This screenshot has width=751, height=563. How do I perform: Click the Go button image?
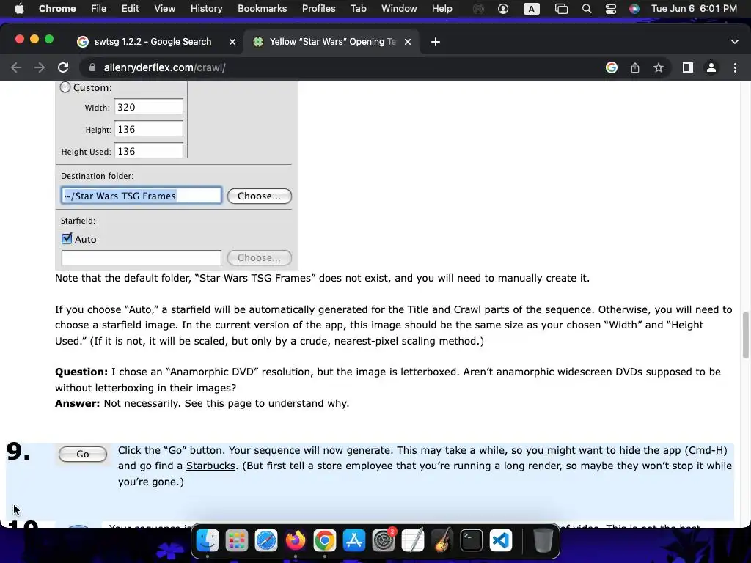click(x=82, y=454)
